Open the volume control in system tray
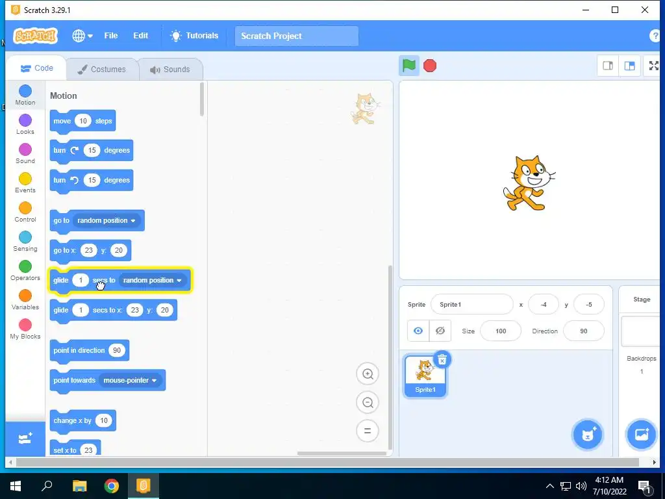The image size is (665, 499). pos(581,486)
